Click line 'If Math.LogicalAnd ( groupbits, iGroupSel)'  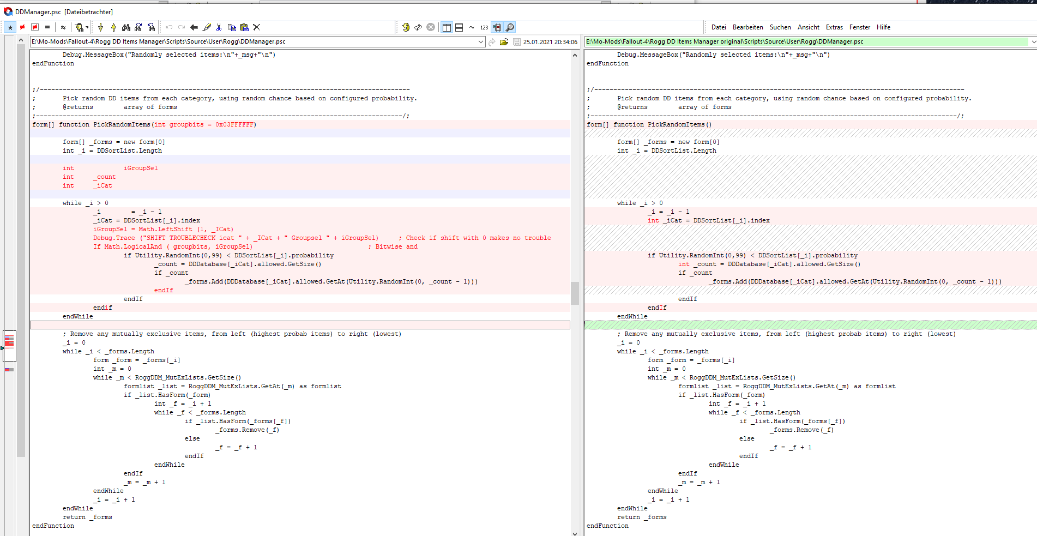click(x=172, y=246)
